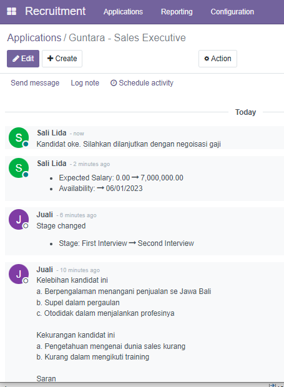
Task: Click Log note
Action: click(x=85, y=83)
